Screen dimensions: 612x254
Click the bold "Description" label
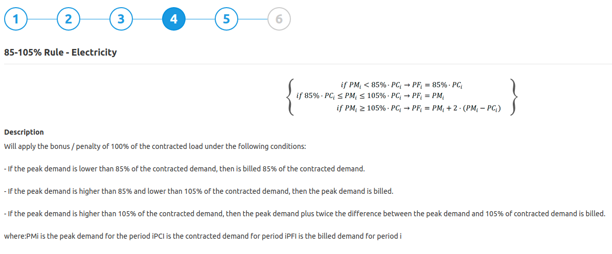pyautogui.click(x=24, y=132)
